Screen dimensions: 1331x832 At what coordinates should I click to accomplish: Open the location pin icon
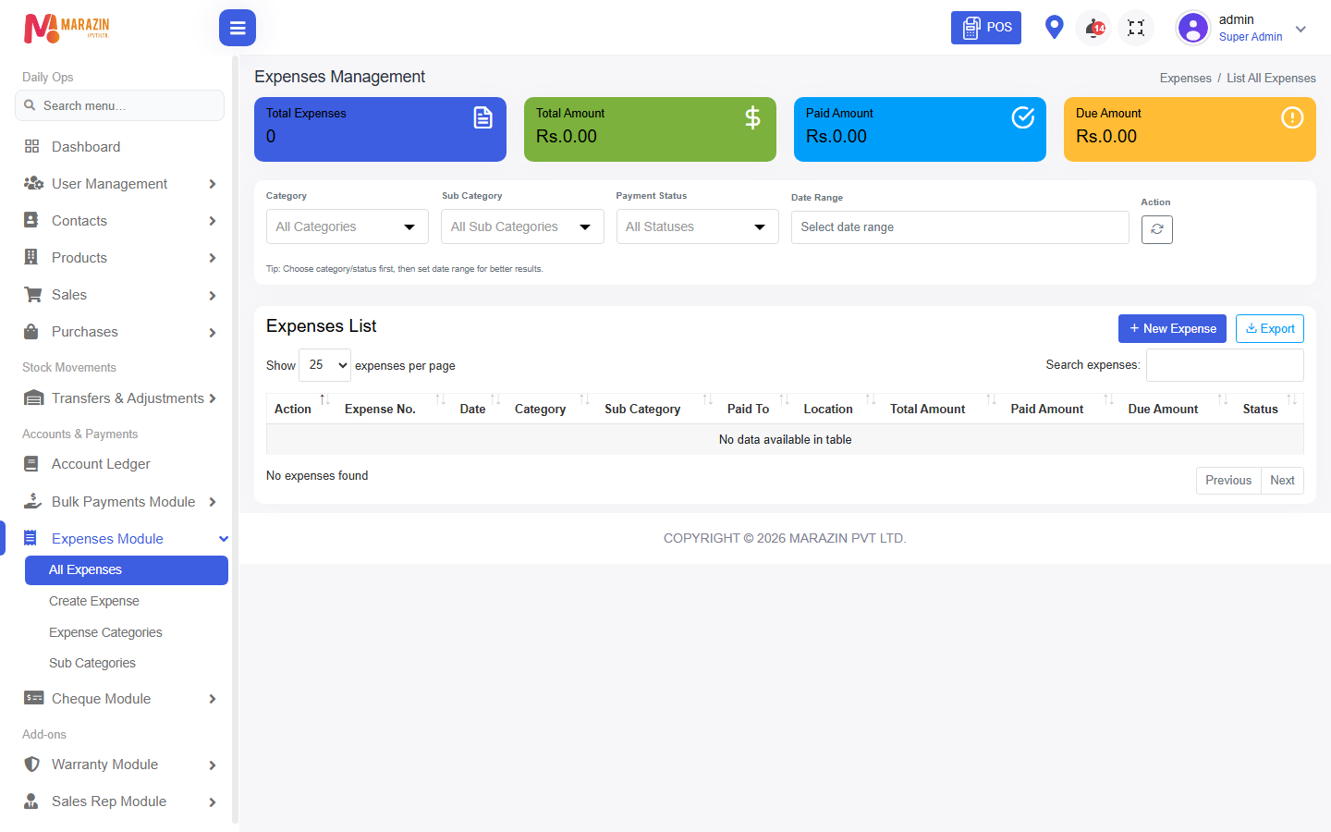pos(1054,27)
